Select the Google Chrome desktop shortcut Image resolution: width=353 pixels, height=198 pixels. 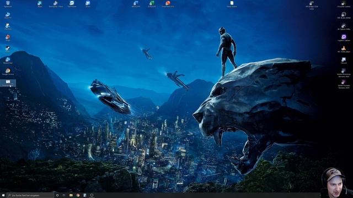tap(8, 71)
